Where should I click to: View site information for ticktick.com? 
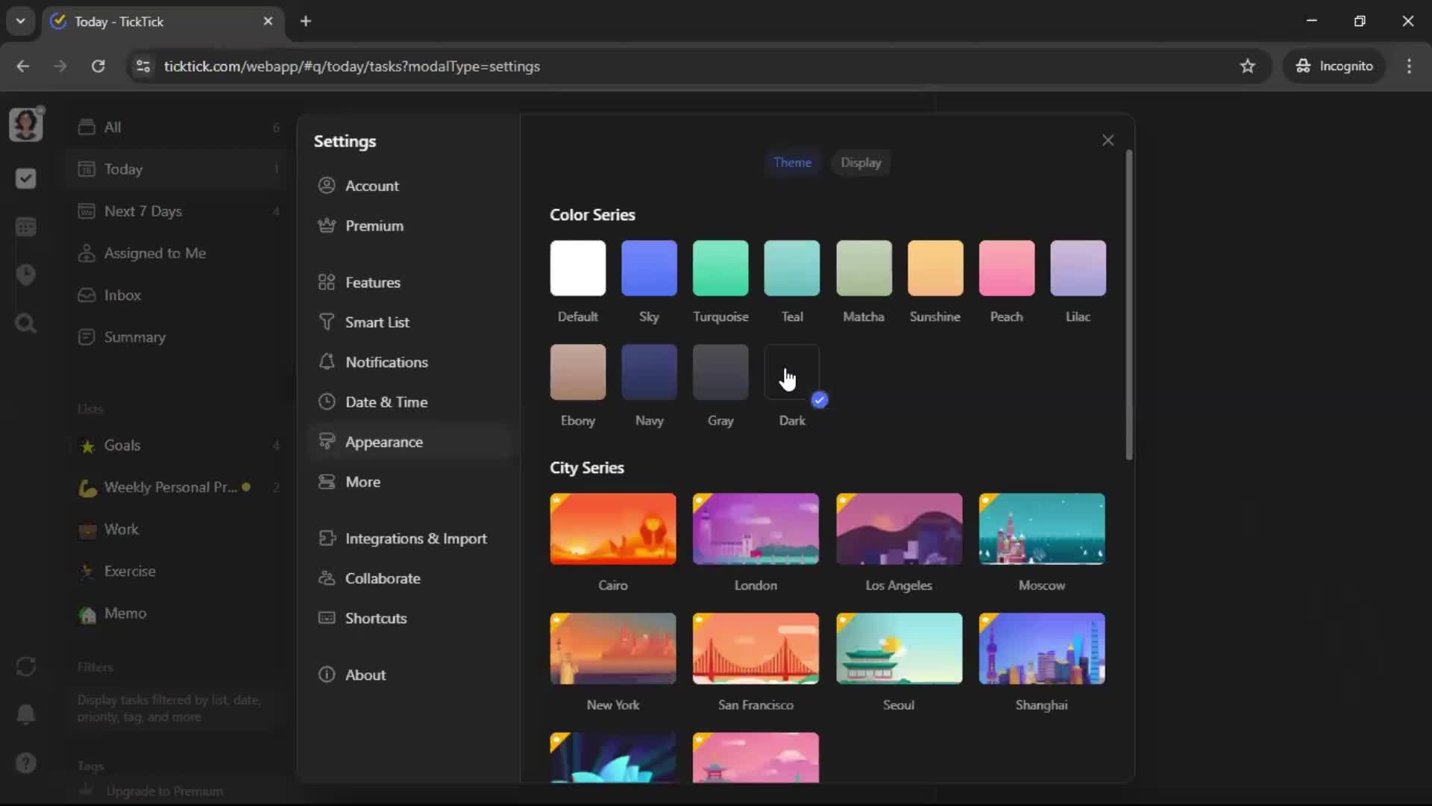pos(142,66)
